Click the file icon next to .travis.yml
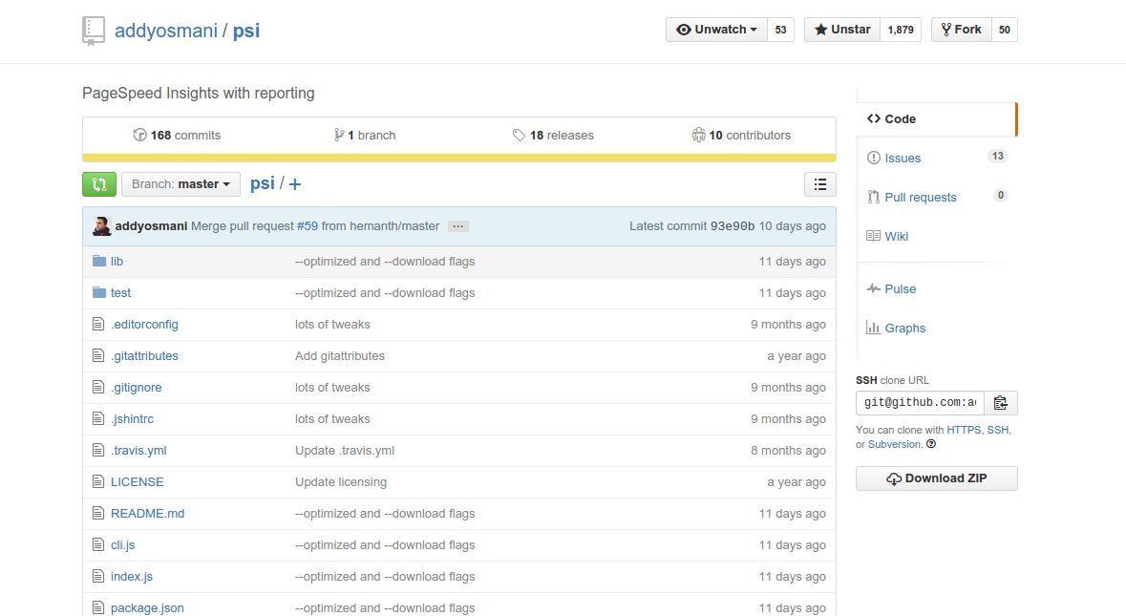Viewport: 1126px width, 616px height. 98,451
